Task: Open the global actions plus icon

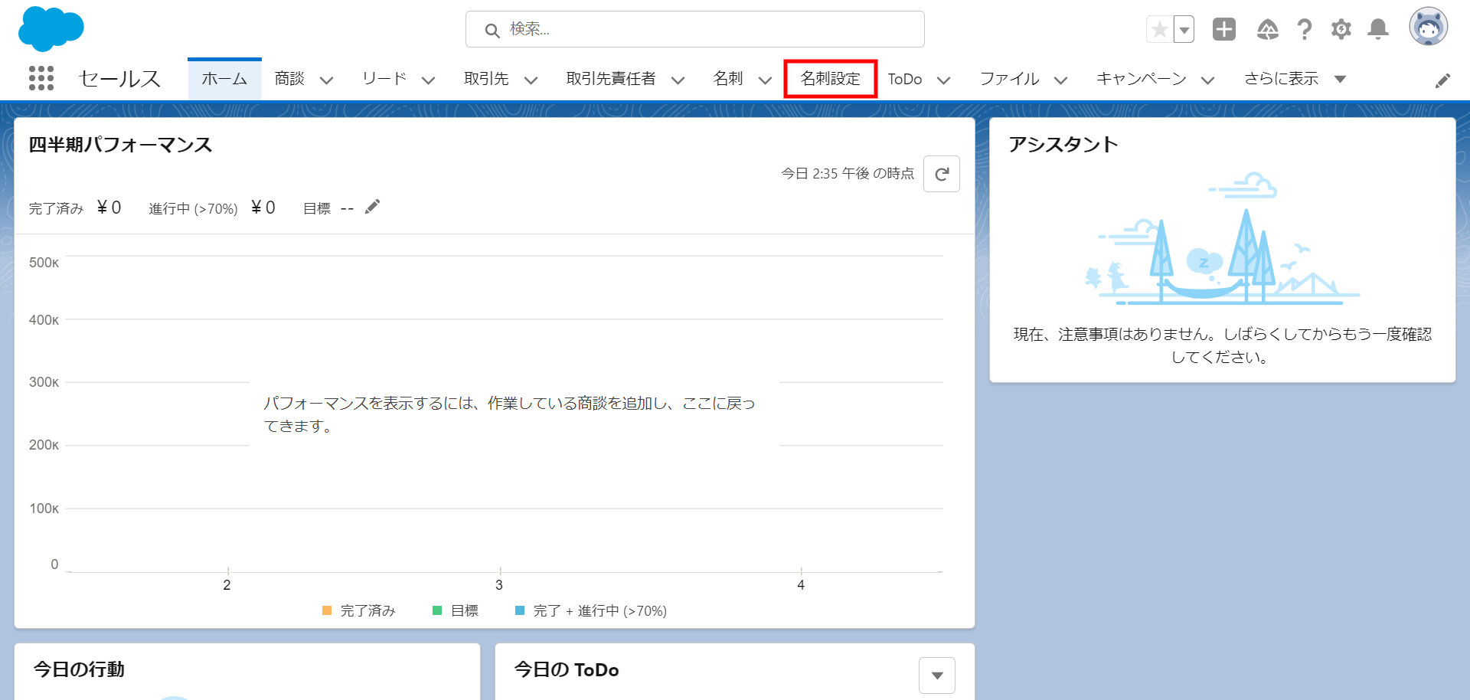Action: [x=1223, y=30]
